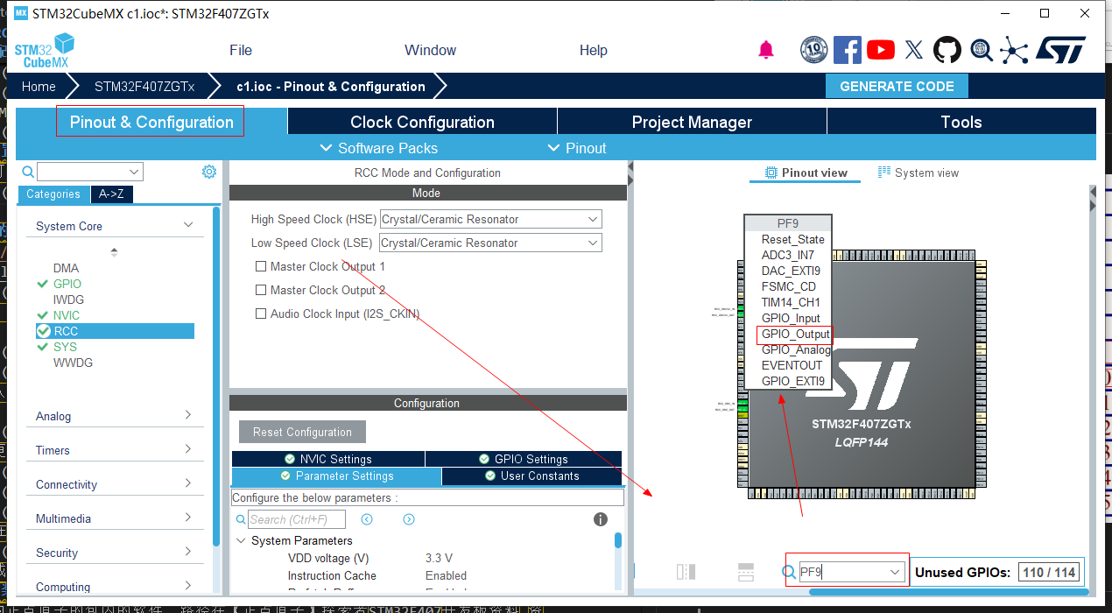Click the vertical split view icon under the chip

click(x=686, y=572)
